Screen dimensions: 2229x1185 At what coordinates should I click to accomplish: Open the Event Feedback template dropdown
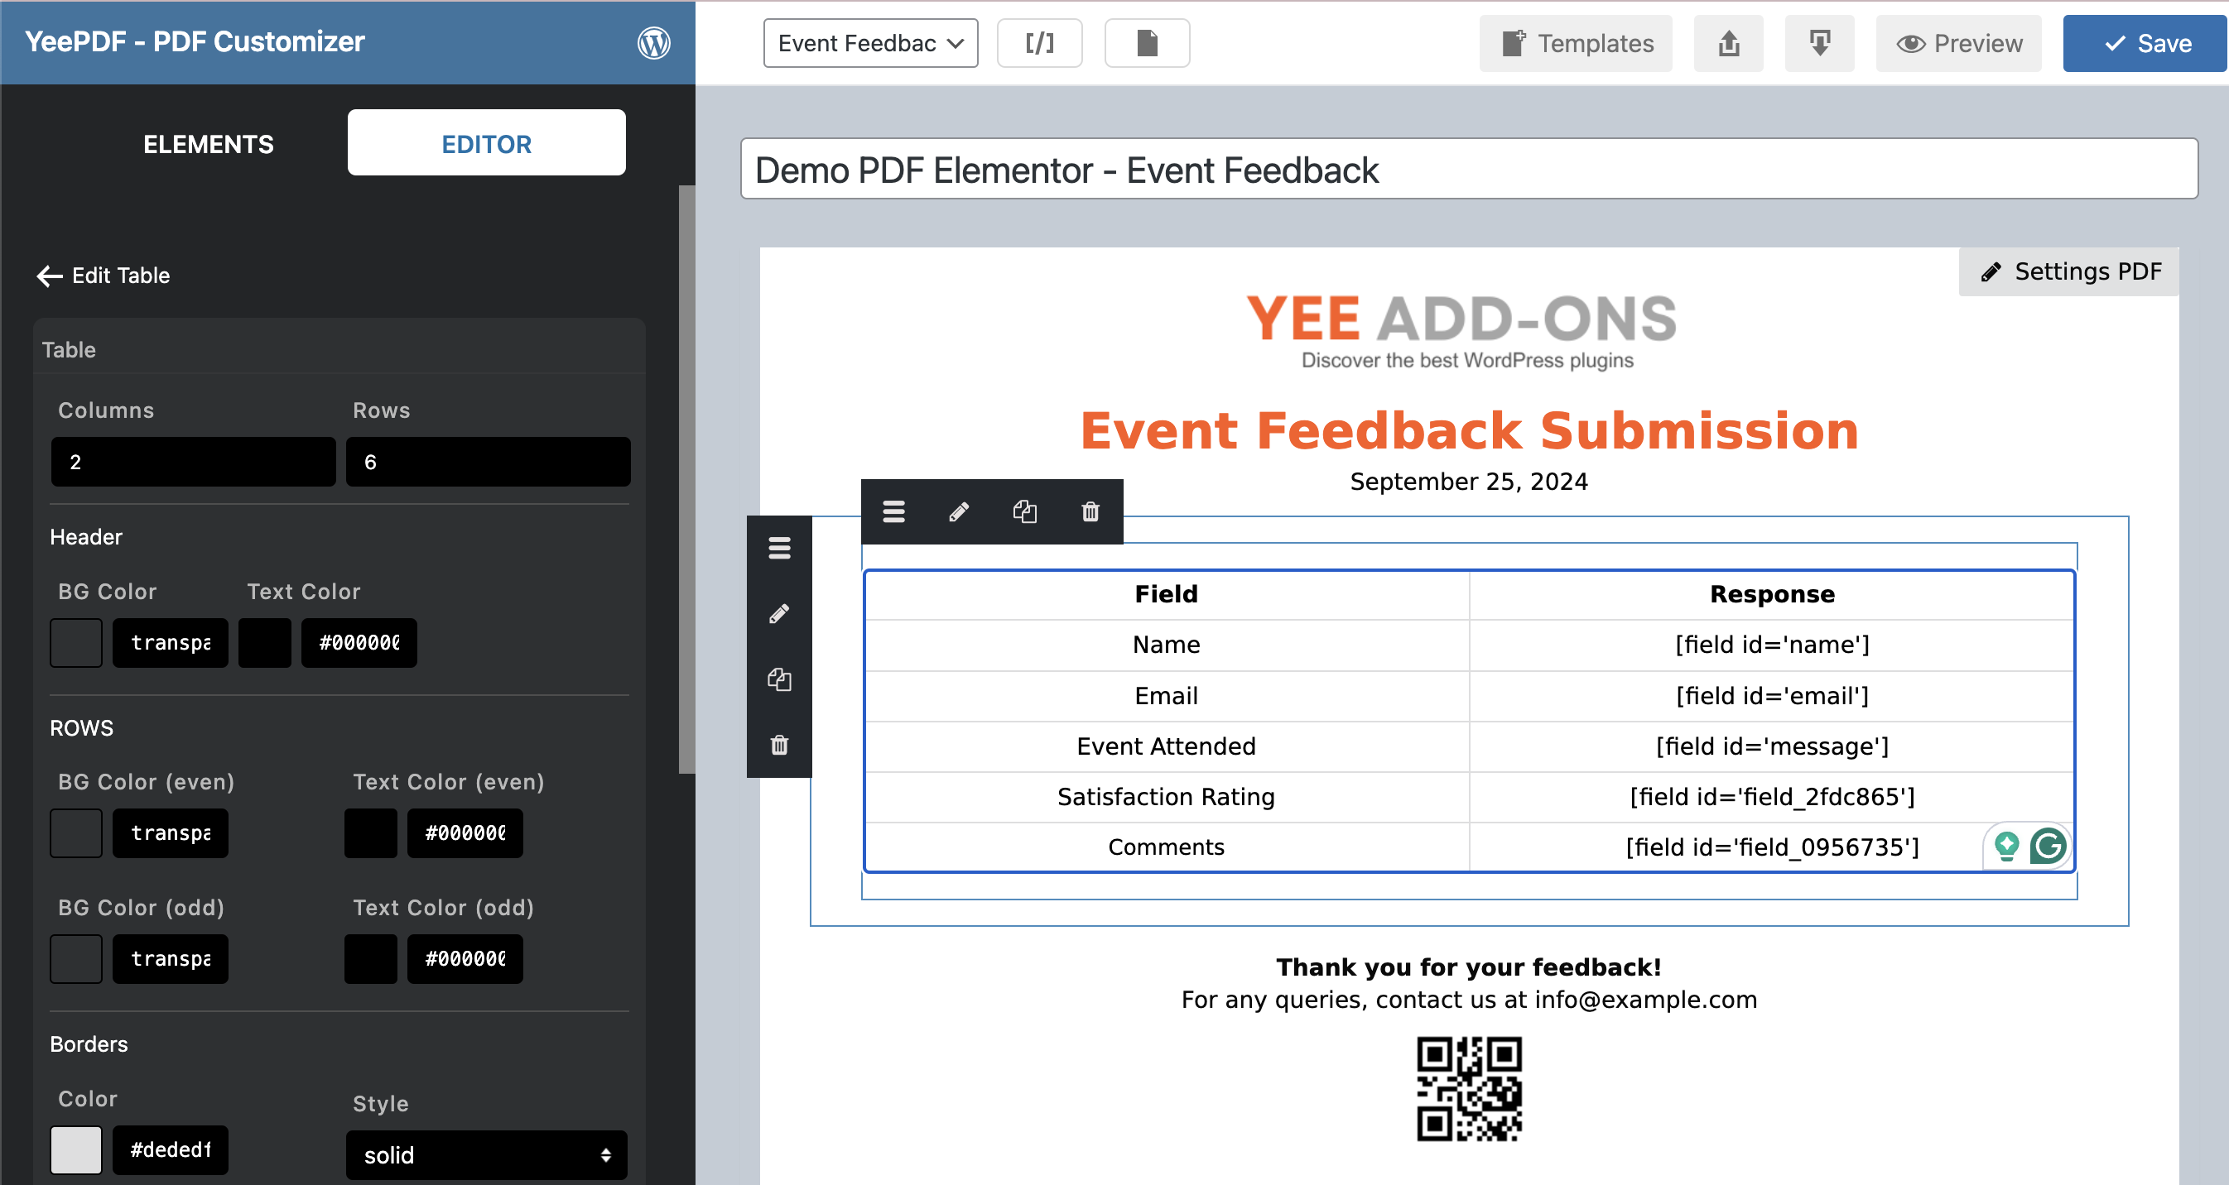coord(869,42)
